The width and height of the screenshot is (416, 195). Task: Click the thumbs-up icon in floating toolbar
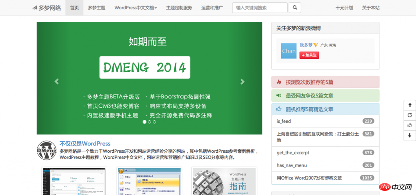409,125
